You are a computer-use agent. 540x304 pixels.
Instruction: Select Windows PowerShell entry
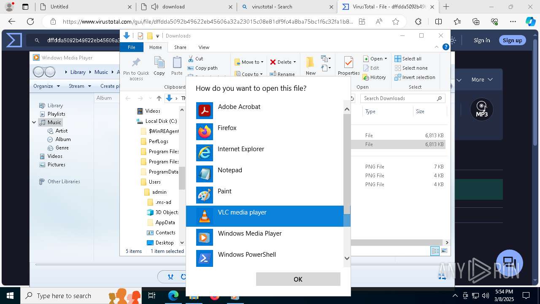[265, 258]
